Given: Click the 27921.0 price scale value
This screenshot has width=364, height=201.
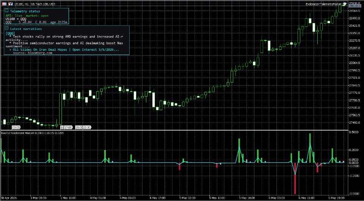Looking at the screenshot, I should click(x=354, y=78).
